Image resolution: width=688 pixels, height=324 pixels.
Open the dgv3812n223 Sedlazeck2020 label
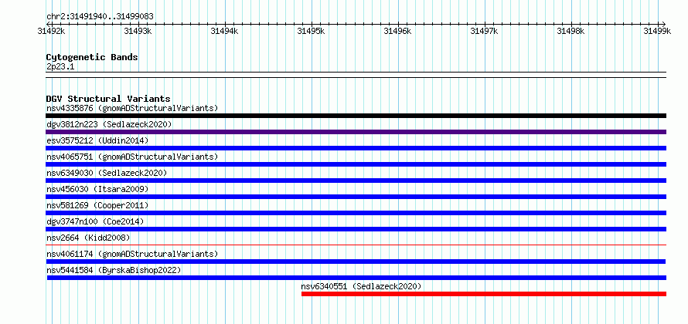click(109, 124)
